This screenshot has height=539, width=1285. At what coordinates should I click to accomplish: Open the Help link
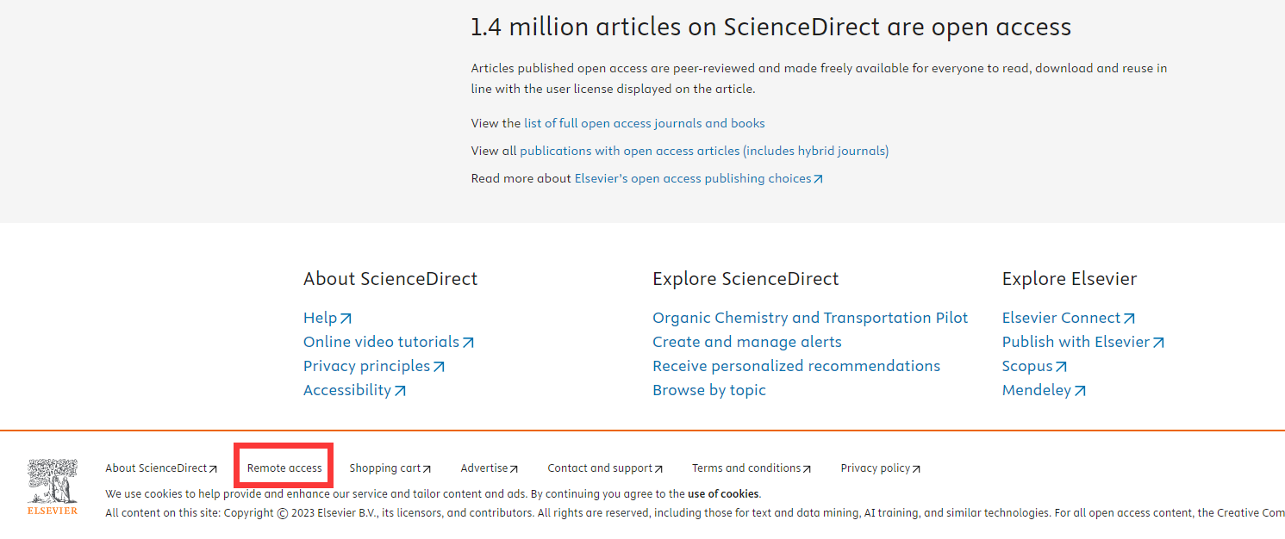point(327,318)
